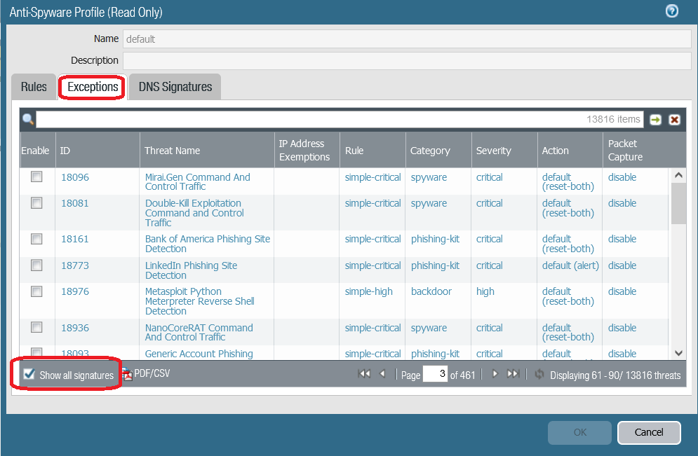Enable the checkbox for threat ID 18096
The width and height of the screenshot is (698, 456).
click(36, 177)
